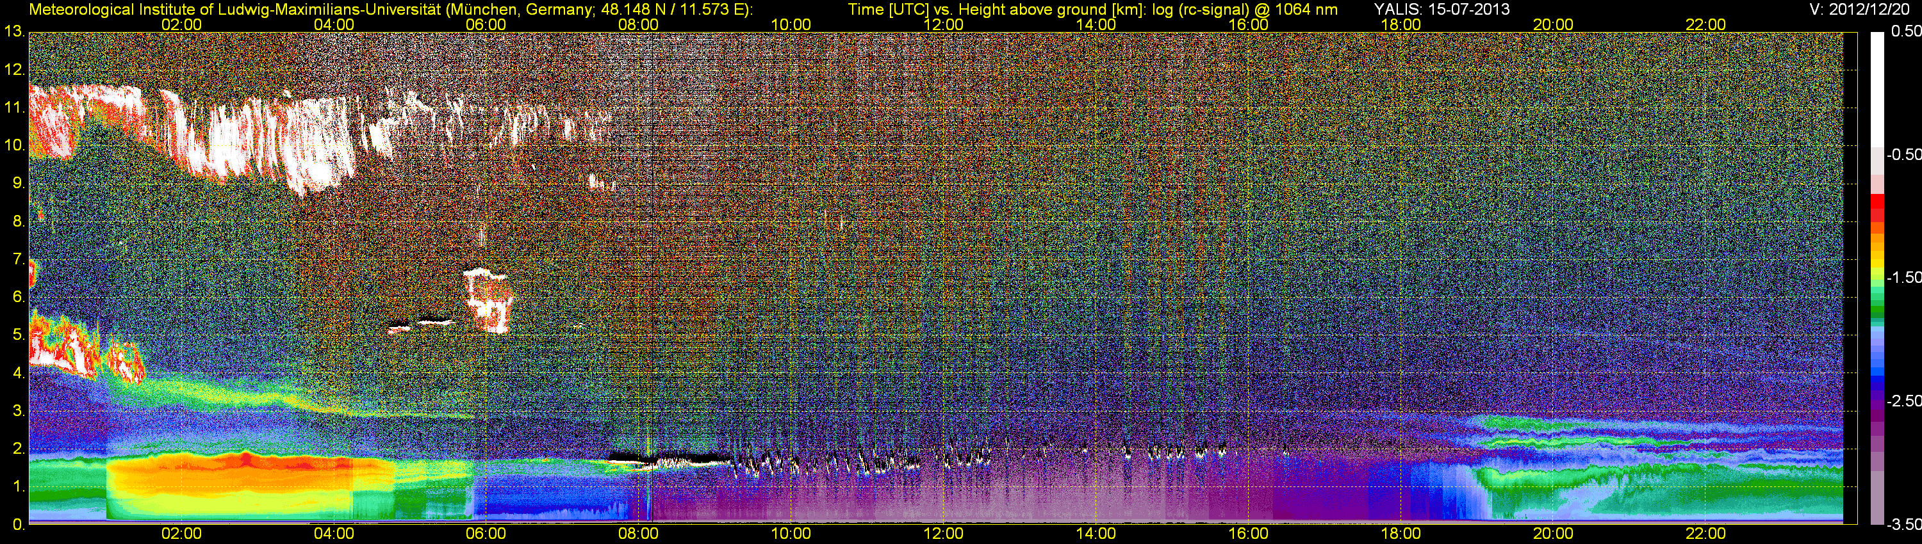Click the height axis label "8."
The height and width of the screenshot is (544, 1922).
(19, 221)
